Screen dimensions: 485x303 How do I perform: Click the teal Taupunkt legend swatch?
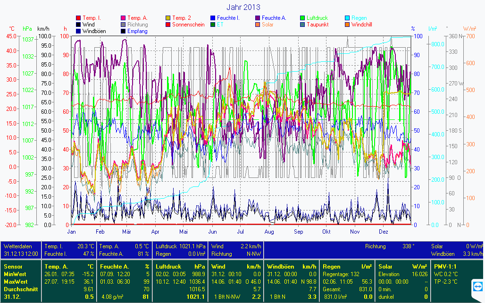coord(302,25)
